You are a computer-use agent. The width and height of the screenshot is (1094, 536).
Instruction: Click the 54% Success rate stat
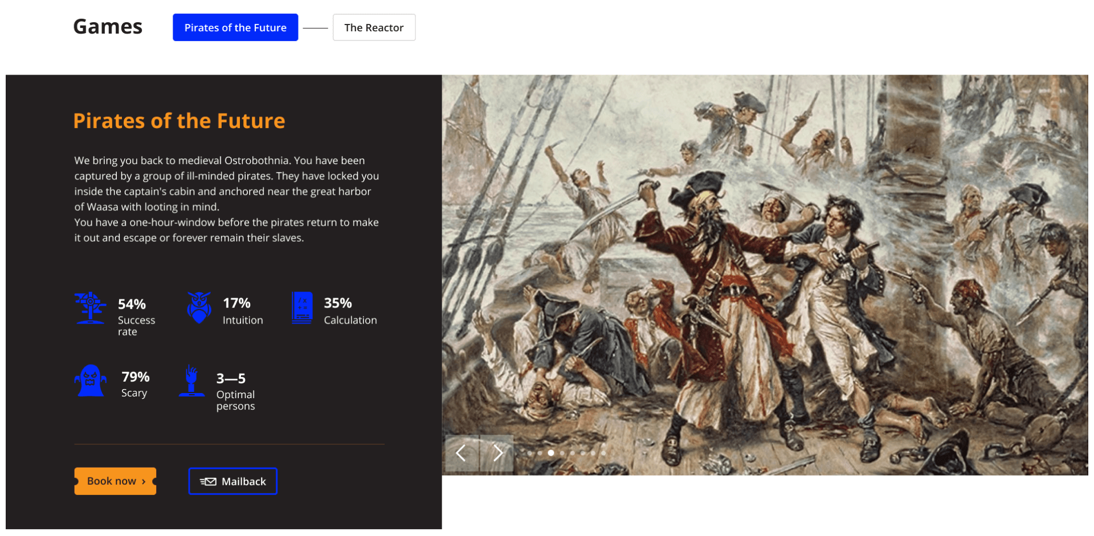click(137, 317)
